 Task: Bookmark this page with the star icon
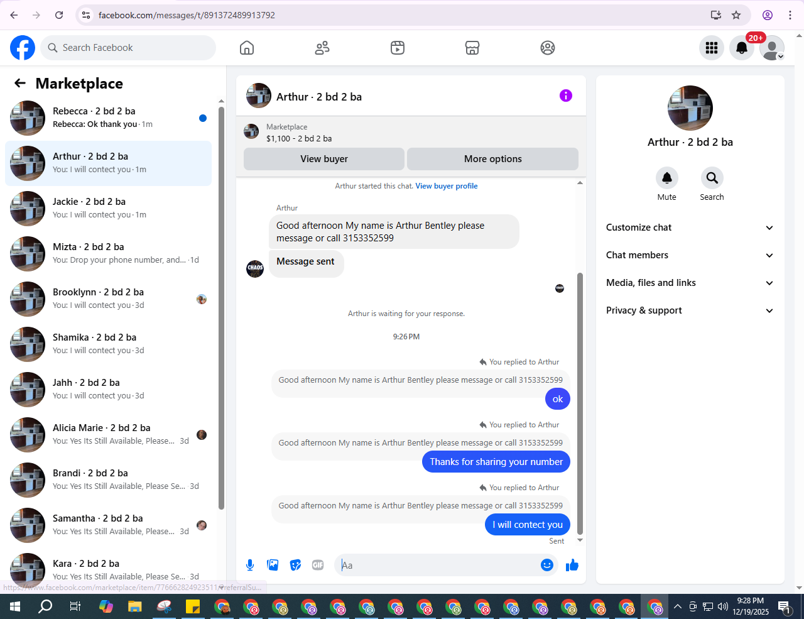click(736, 15)
